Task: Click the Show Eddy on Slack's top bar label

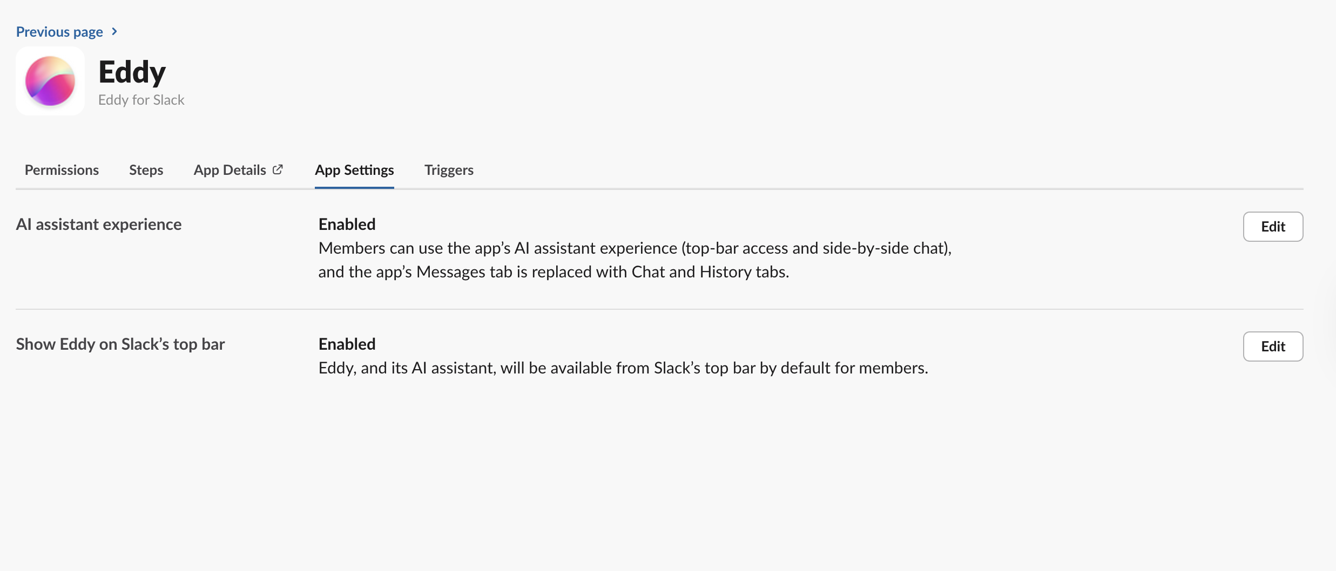Action: click(120, 344)
